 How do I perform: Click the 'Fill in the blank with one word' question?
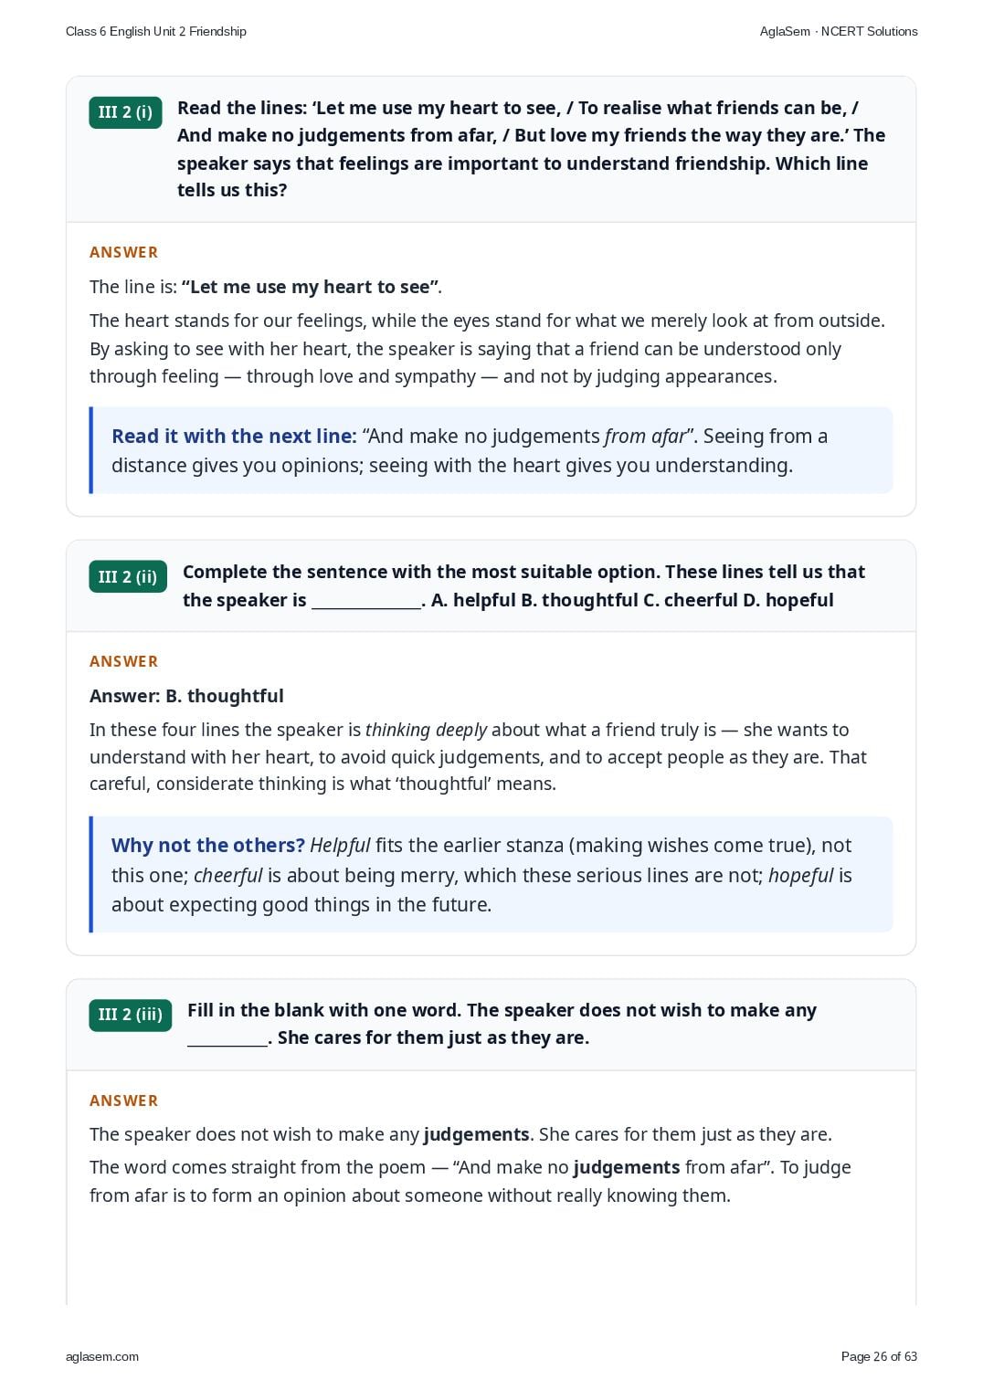(502, 1024)
